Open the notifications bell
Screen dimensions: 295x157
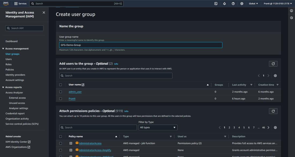(224, 3)
